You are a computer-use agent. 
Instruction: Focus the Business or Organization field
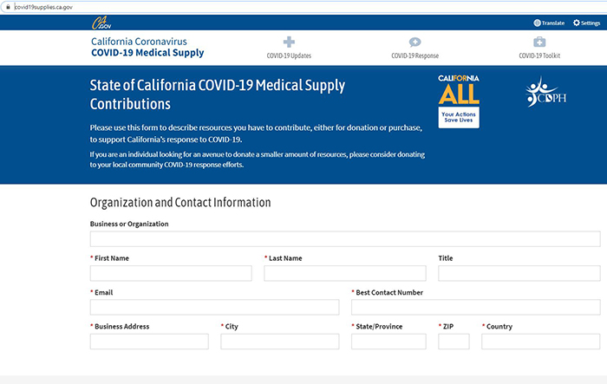click(345, 239)
